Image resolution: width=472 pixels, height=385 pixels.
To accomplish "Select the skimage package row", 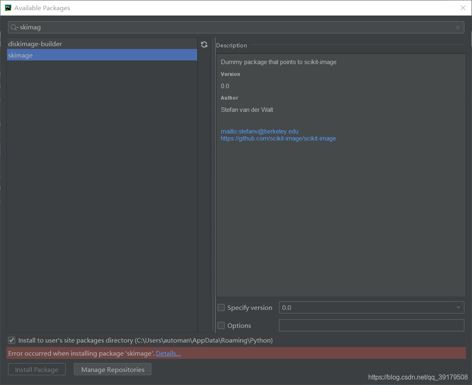I will (x=102, y=55).
